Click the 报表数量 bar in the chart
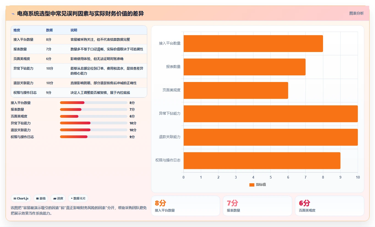The height and width of the screenshot is (227, 375). coord(244,67)
